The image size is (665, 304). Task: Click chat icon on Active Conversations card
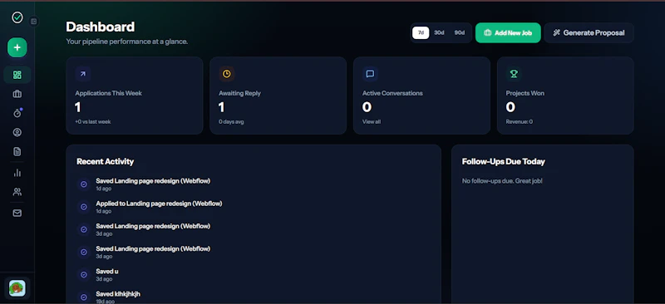pos(370,74)
